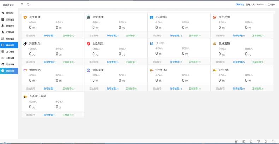Click 添加账号 under 西瓜视频
The width and height of the screenshot is (279, 144).
[x=94, y=62]
